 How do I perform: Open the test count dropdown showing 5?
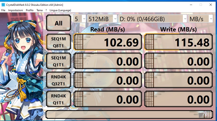[x=80, y=19]
